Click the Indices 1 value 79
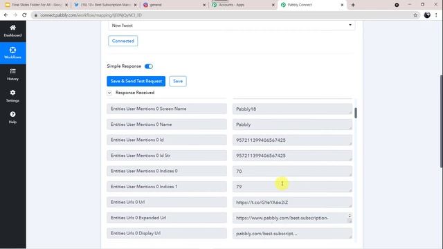 (292, 187)
